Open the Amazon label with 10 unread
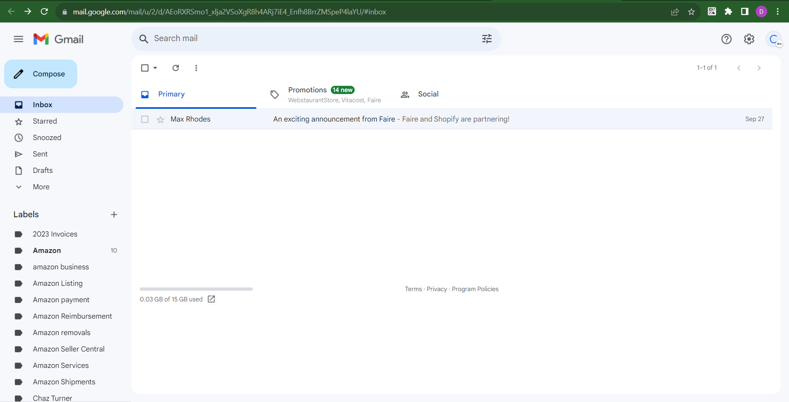The width and height of the screenshot is (789, 402). pyautogui.click(x=62, y=250)
